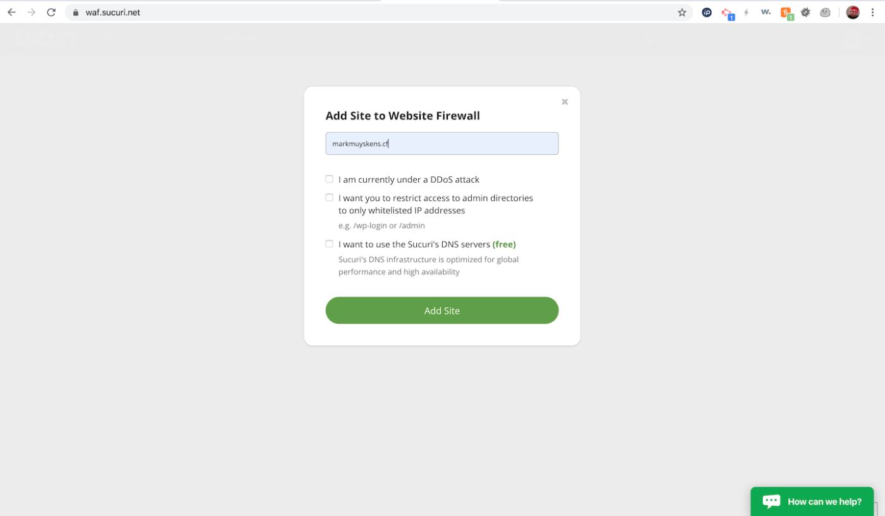Focus the domain name input field
885x516 pixels.
[442, 144]
